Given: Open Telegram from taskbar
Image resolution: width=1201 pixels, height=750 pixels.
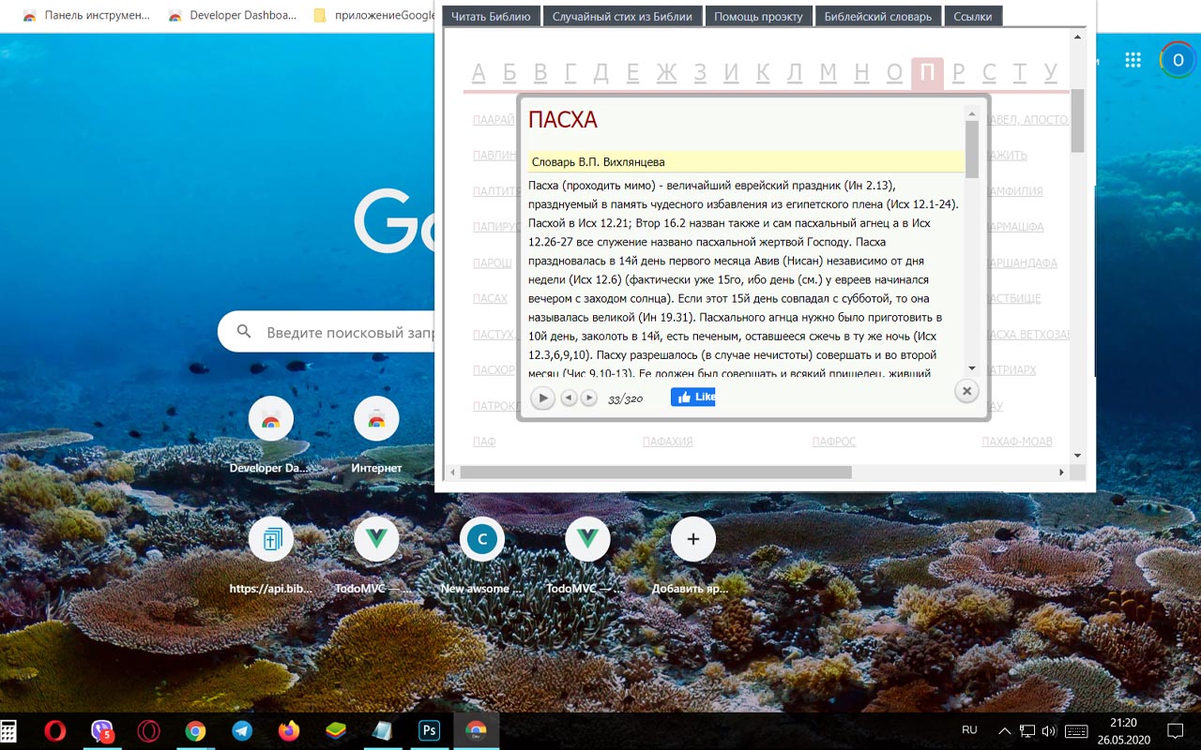Looking at the screenshot, I should (242, 731).
